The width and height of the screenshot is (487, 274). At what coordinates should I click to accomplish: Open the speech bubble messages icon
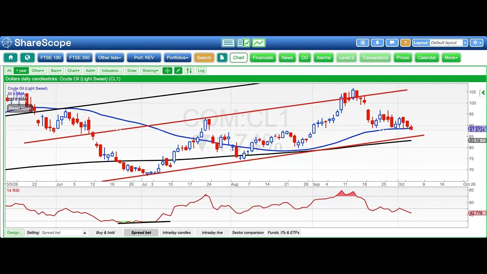pyautogui.click(x=392, y=43)
